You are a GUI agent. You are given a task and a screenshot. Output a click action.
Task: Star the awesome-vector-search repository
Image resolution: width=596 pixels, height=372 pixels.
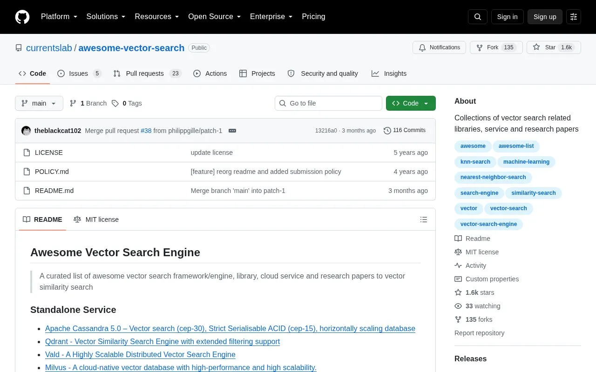click(x=554, y=47)
